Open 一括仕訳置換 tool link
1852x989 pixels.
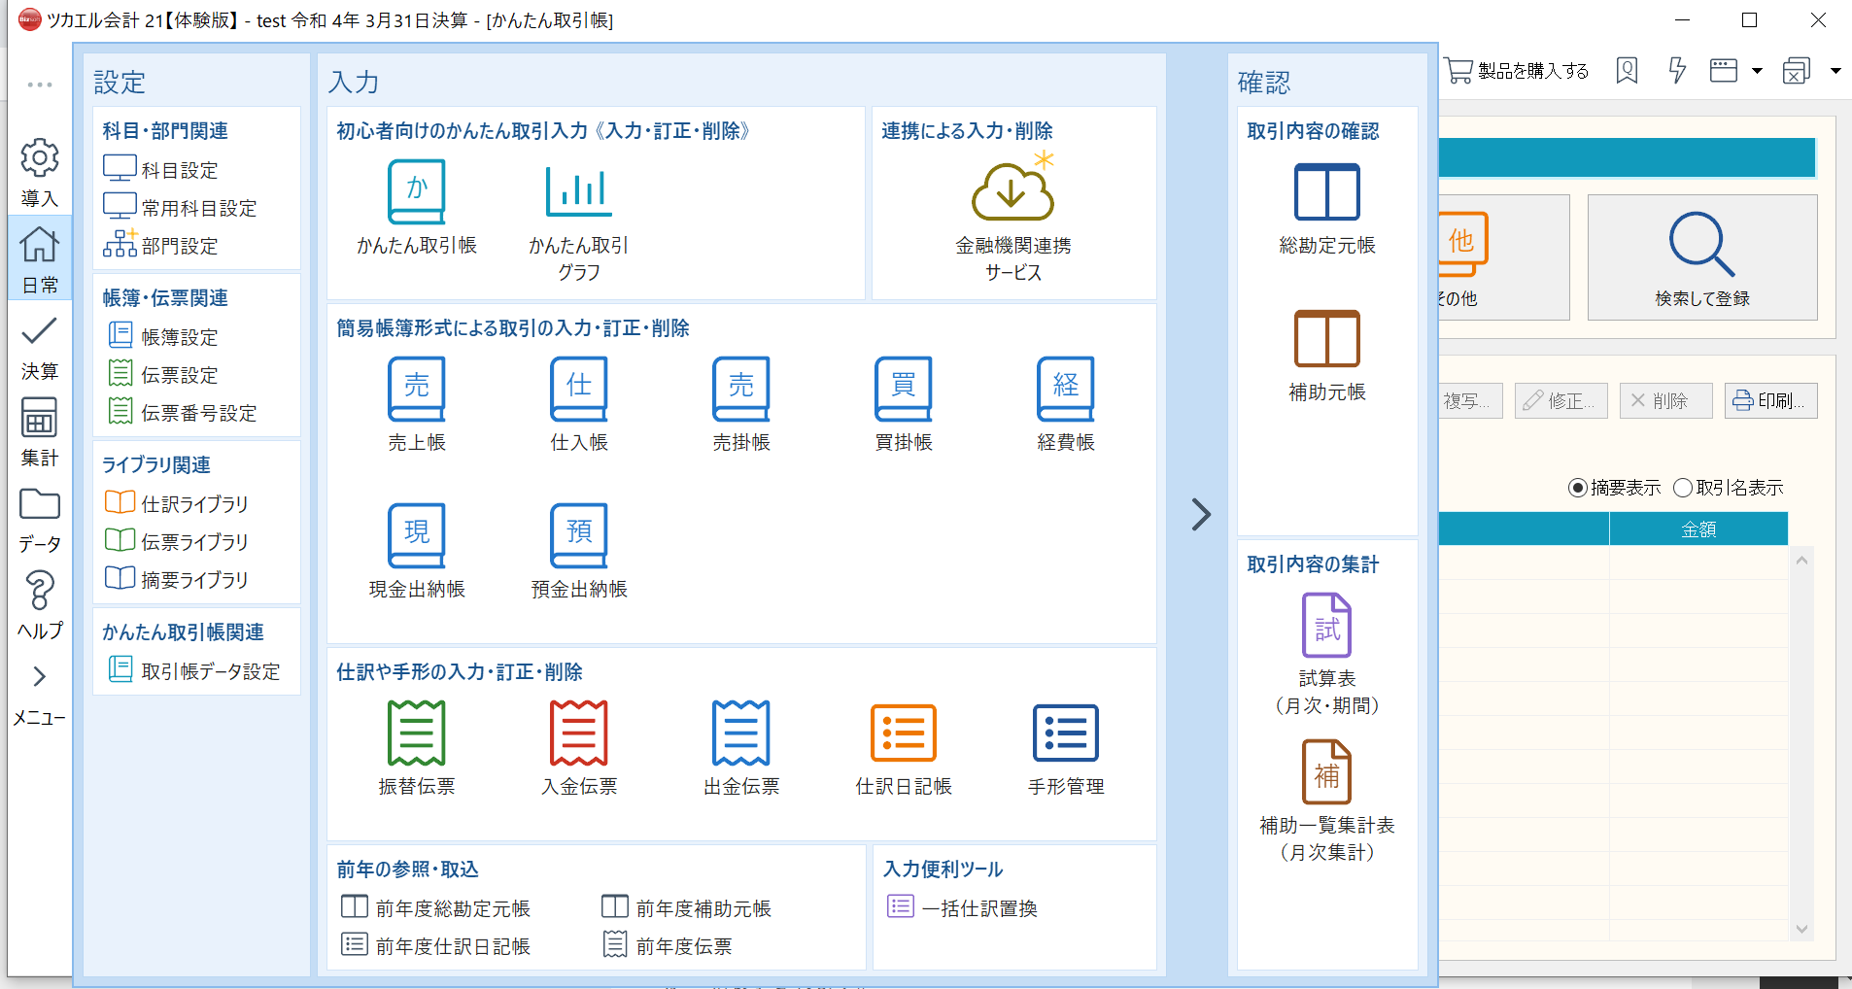click(x=962, y=907)
